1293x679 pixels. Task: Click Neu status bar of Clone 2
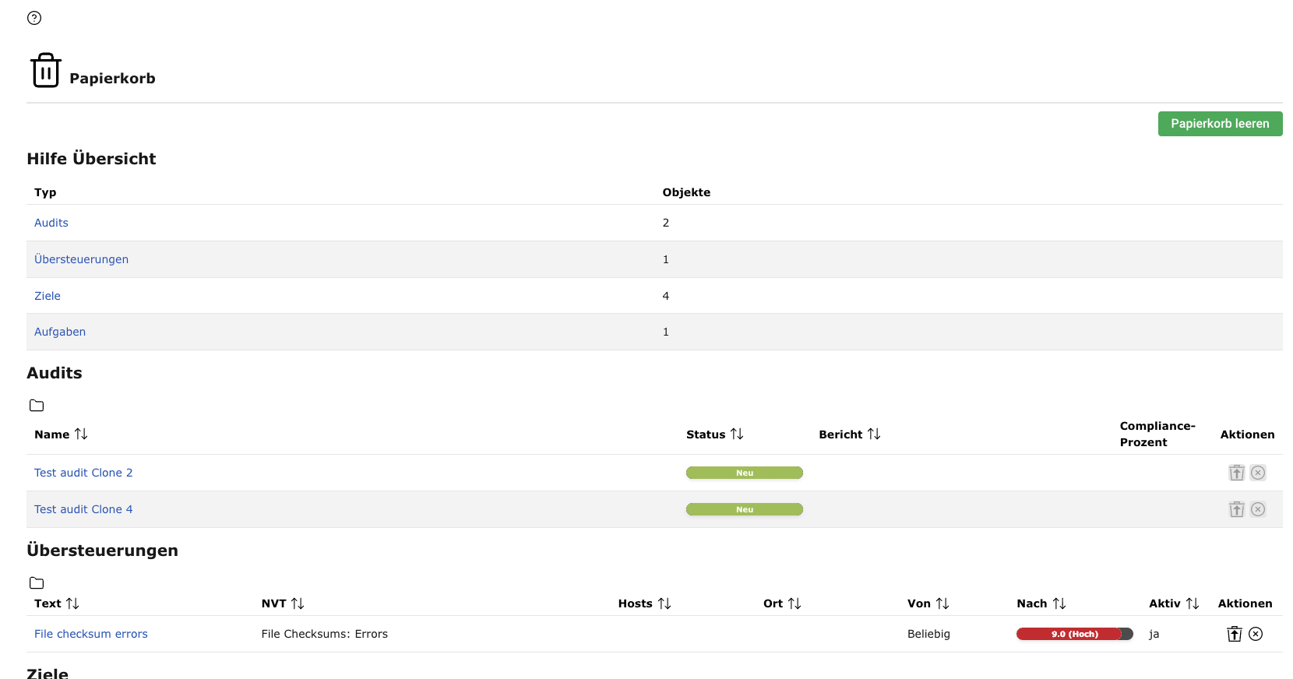744,473
